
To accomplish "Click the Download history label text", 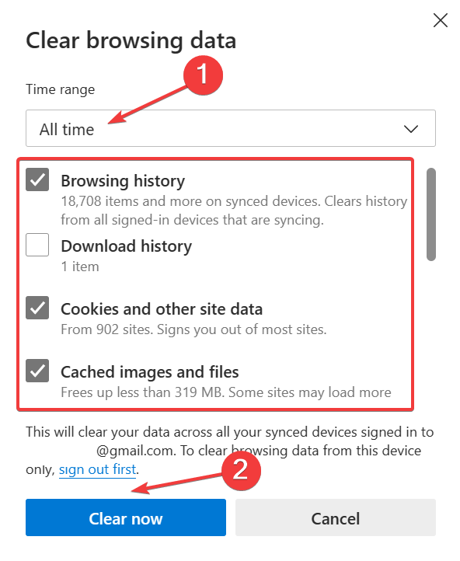I will pyautogui.click(x=127, y=246).
